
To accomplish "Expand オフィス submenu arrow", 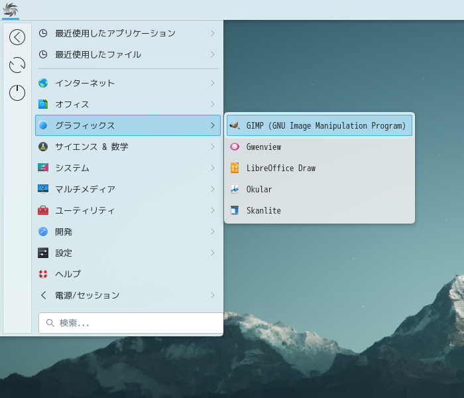I will 213,104.
